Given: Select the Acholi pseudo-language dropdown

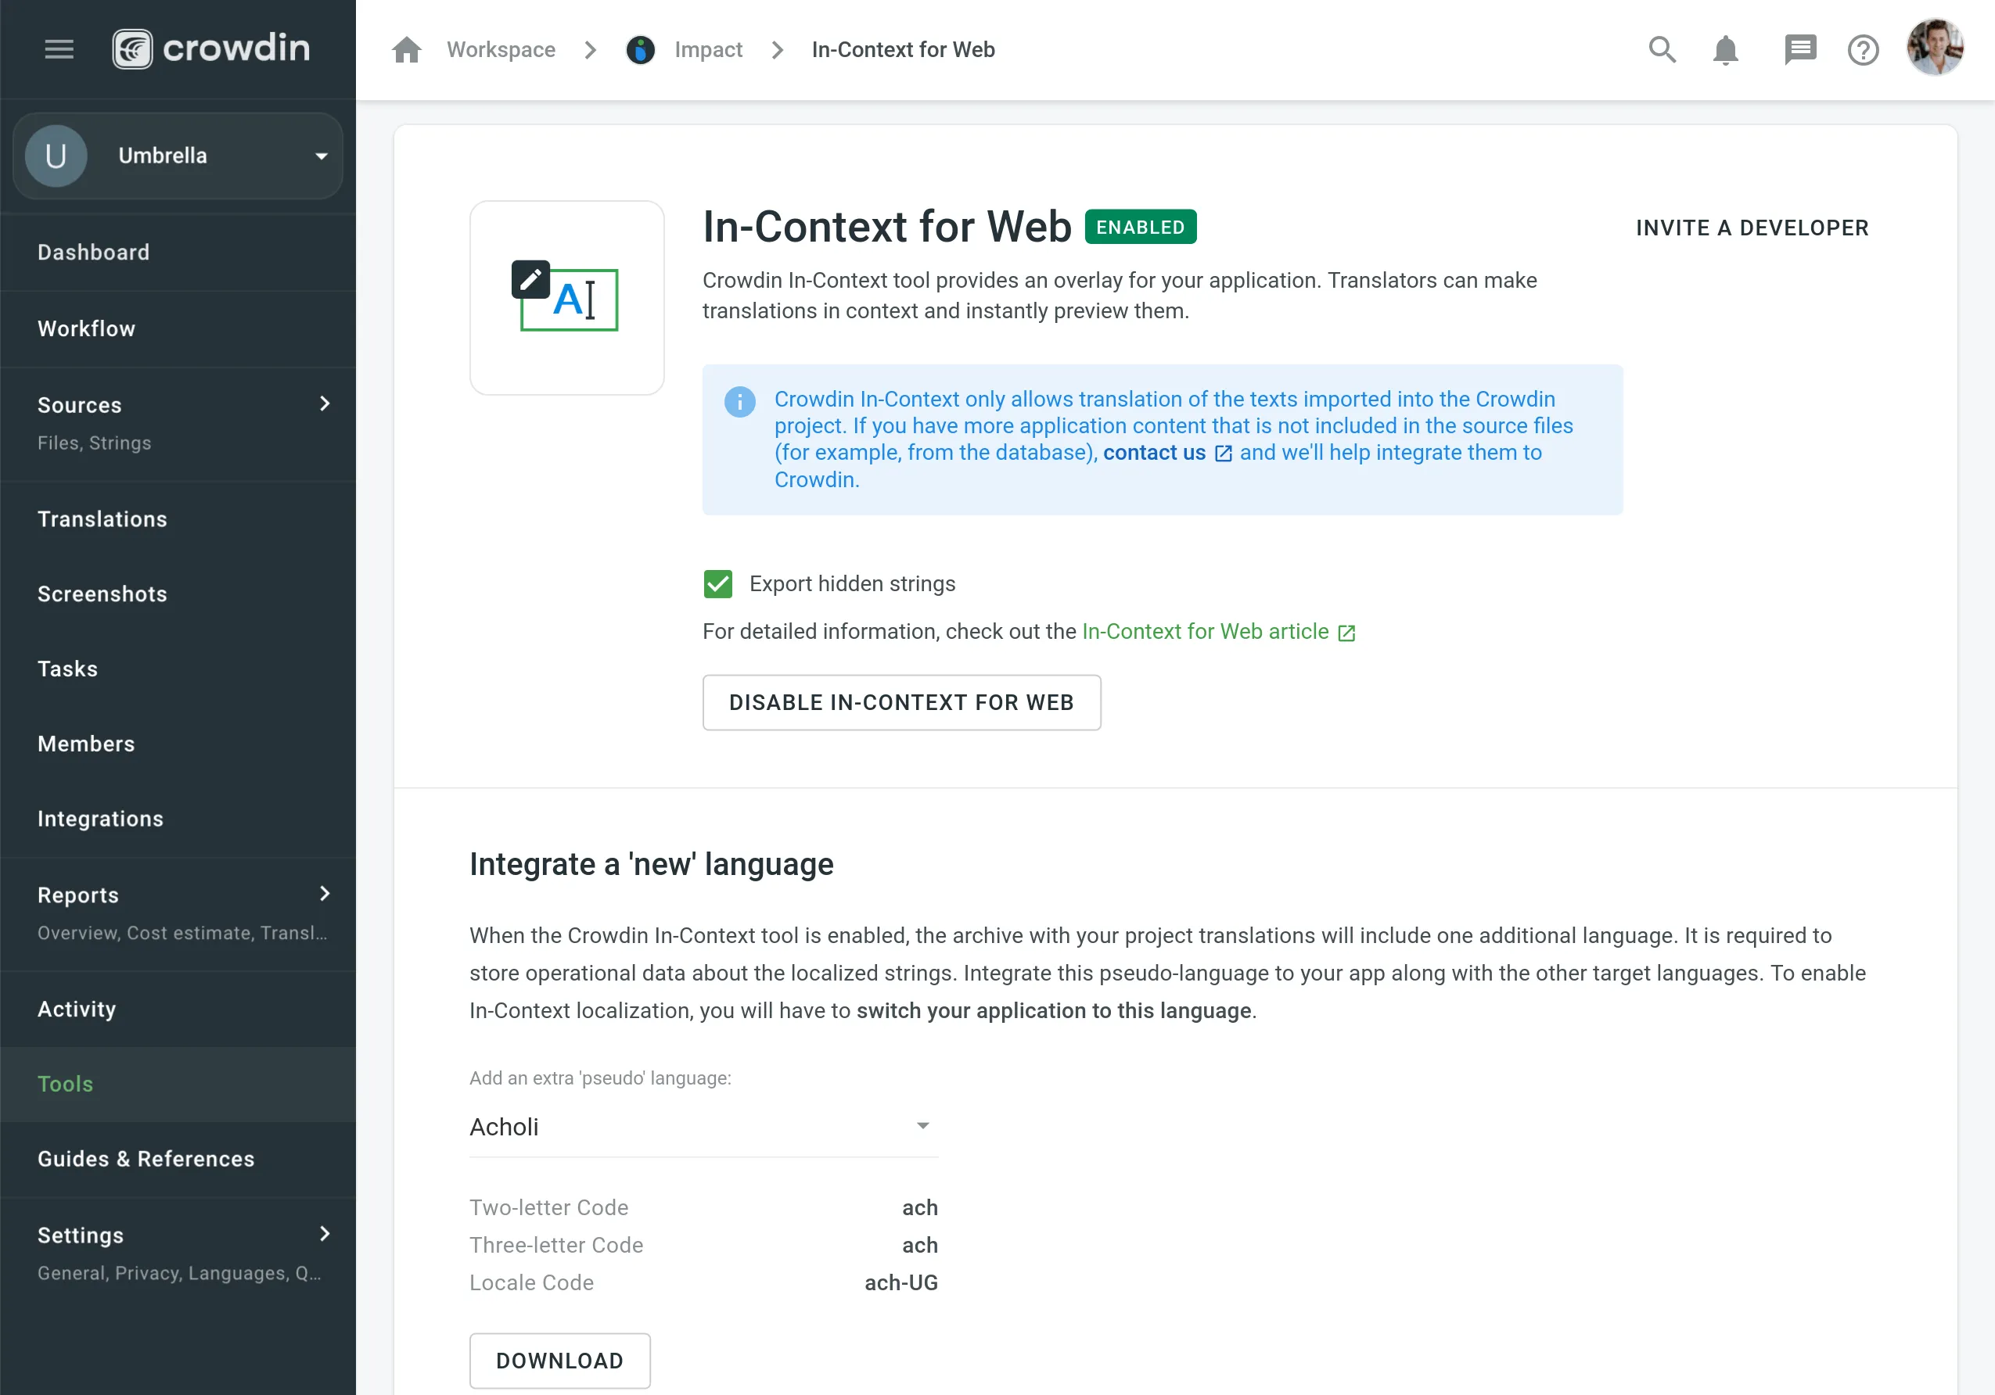Looking at the screenshot, I should pyautogui.click(x=702, y=1127).
